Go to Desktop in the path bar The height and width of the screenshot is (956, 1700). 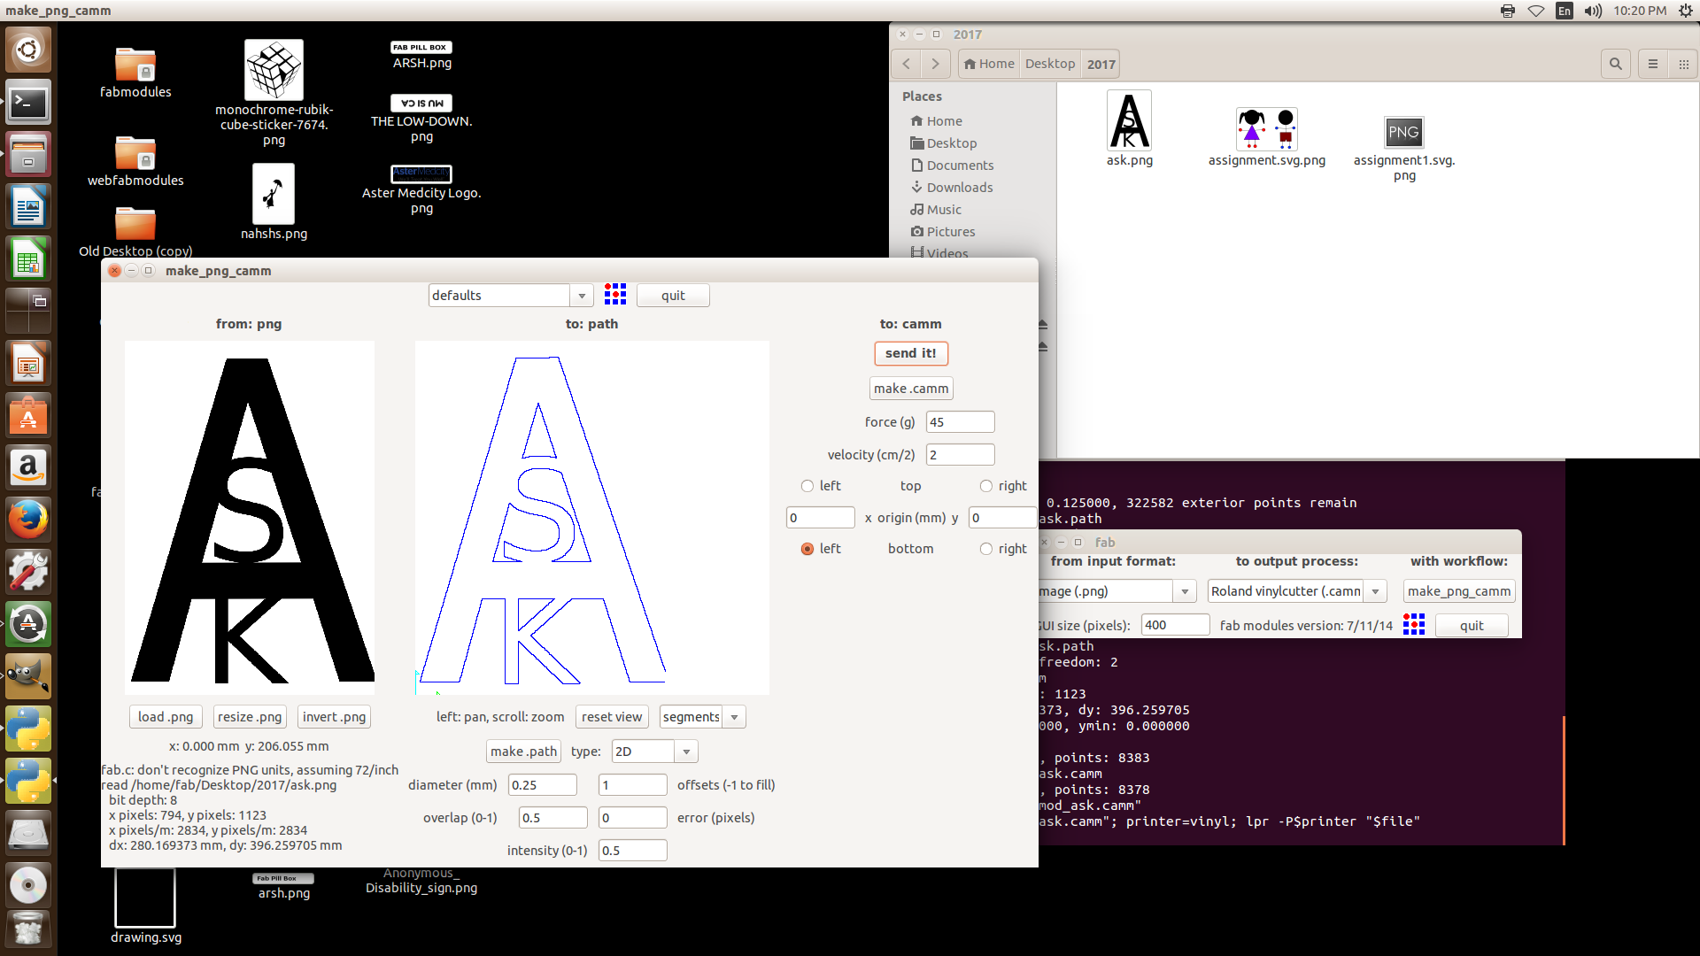(1050, 64)
